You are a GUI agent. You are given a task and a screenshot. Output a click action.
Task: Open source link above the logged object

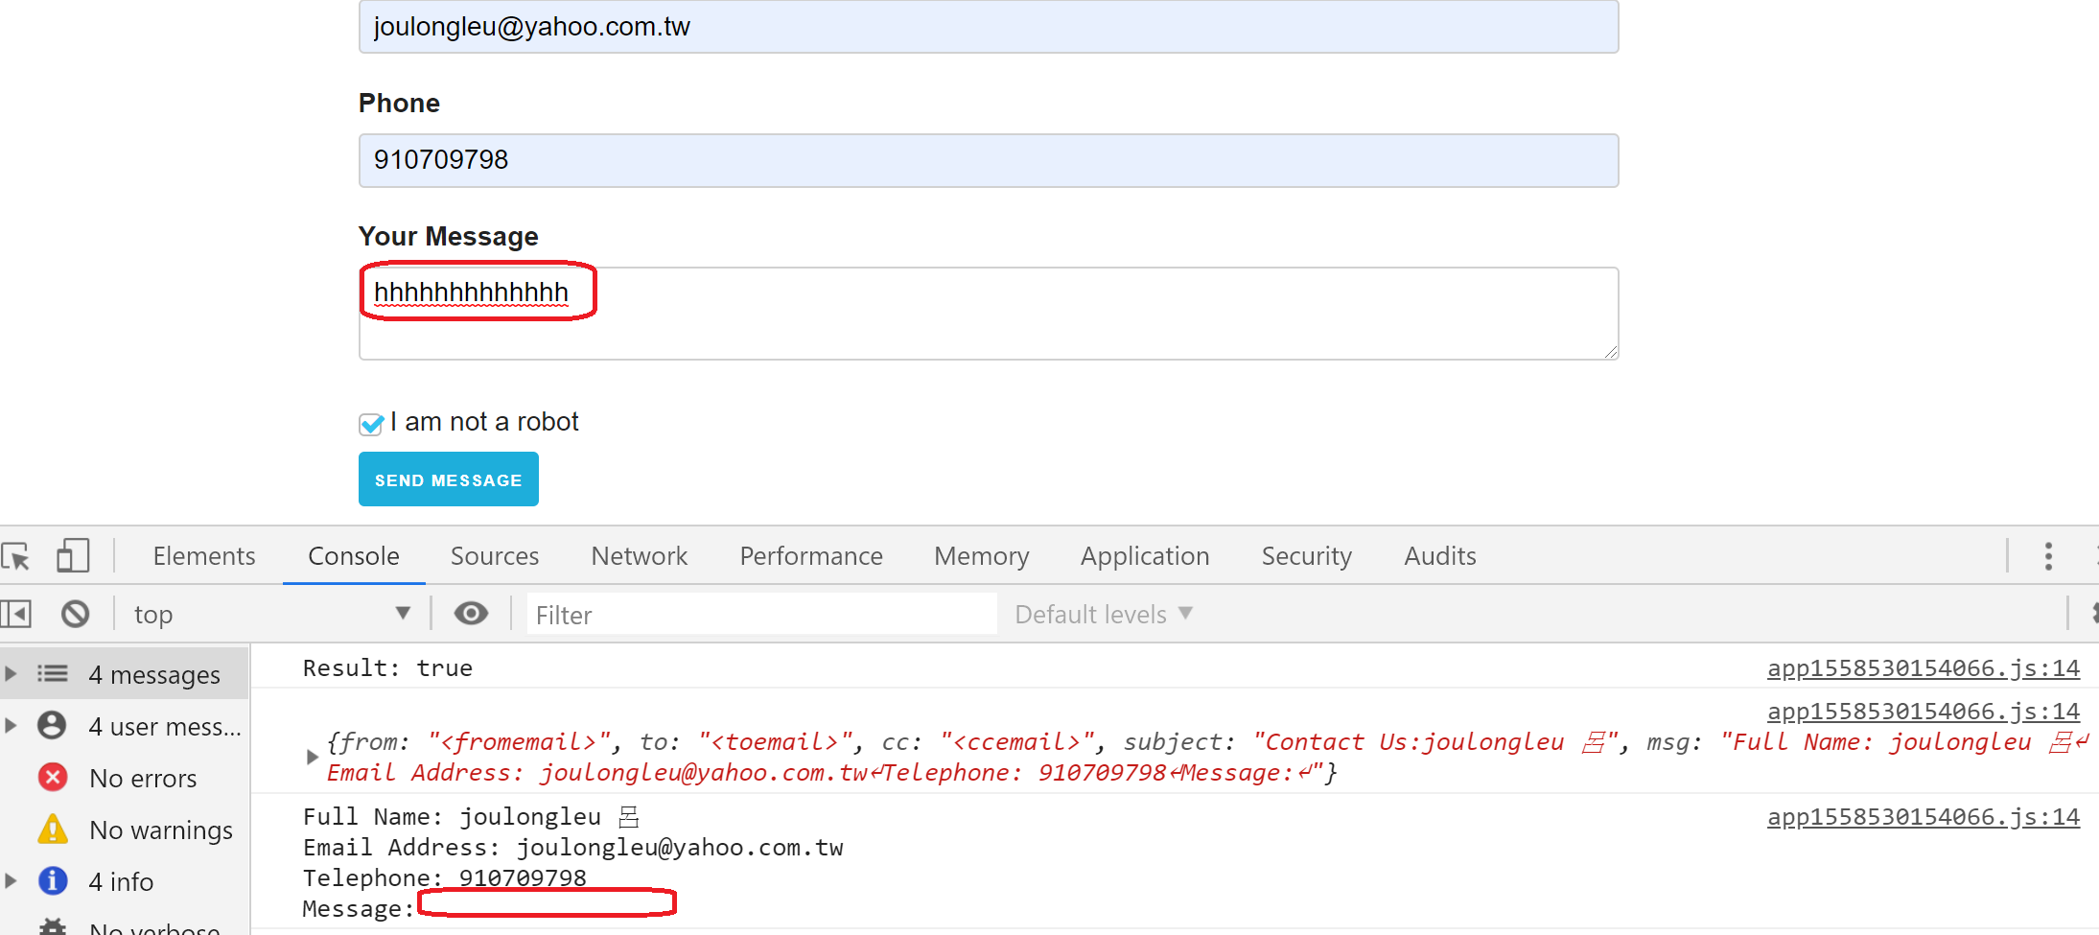(1924, 712)
